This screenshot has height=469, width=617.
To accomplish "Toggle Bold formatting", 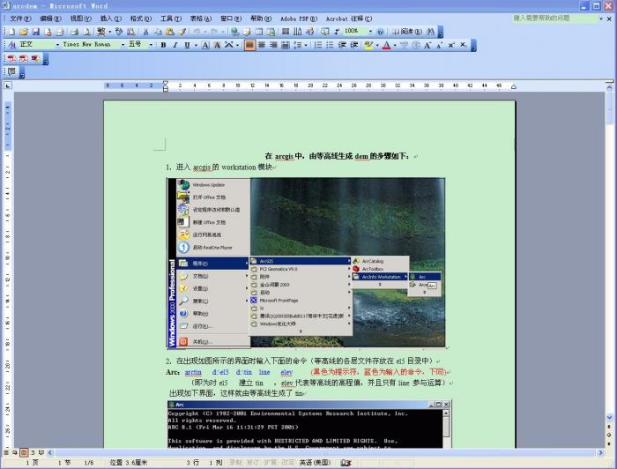I will click(164, 45).
